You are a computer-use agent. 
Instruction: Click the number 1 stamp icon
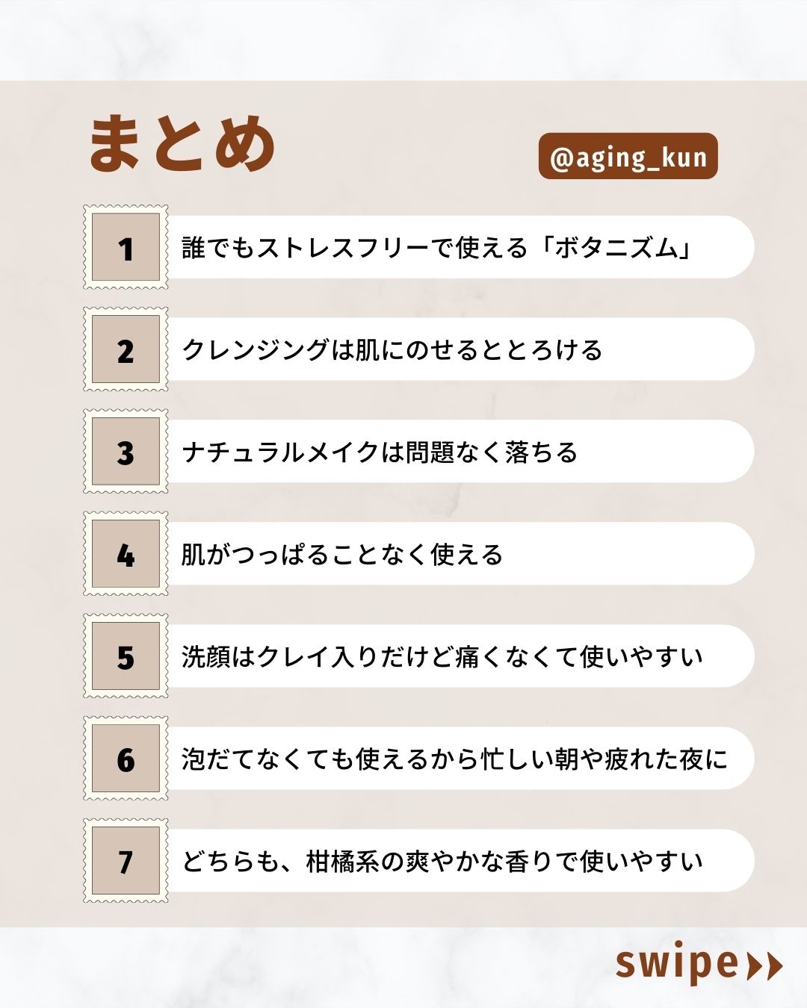[x=126, y=247]
